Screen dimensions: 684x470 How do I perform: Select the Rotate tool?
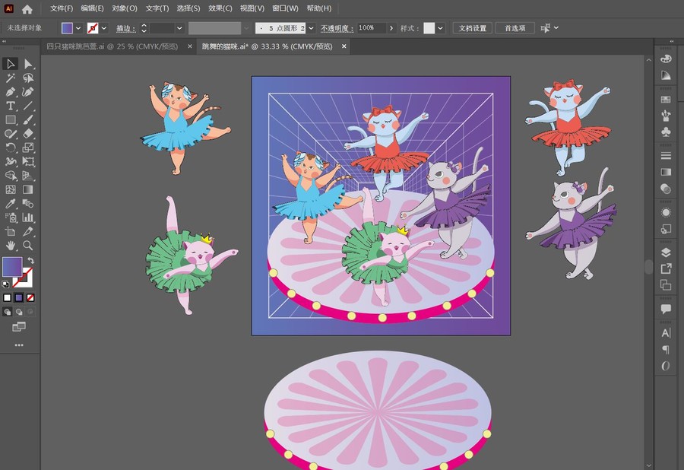[x=11, y=148]
